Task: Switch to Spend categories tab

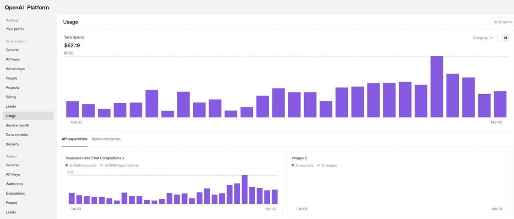Action: tap(106, 139)
